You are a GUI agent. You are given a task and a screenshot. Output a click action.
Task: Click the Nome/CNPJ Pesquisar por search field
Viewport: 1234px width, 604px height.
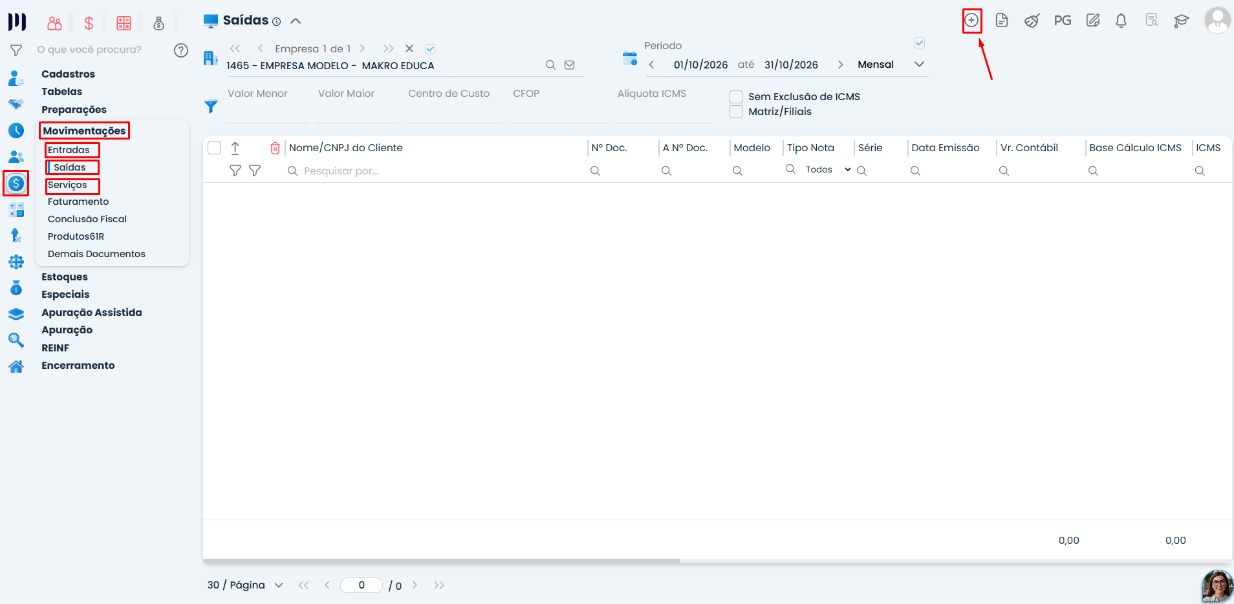pyautogui.click(x=433, y=171)
